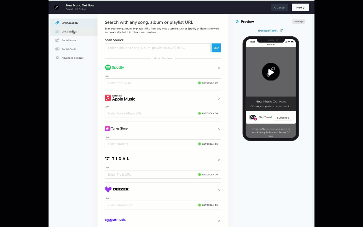The height and width of the screenshot is (227, 363).
Task: Cancel the smart link setup
Action: [279, 8]
